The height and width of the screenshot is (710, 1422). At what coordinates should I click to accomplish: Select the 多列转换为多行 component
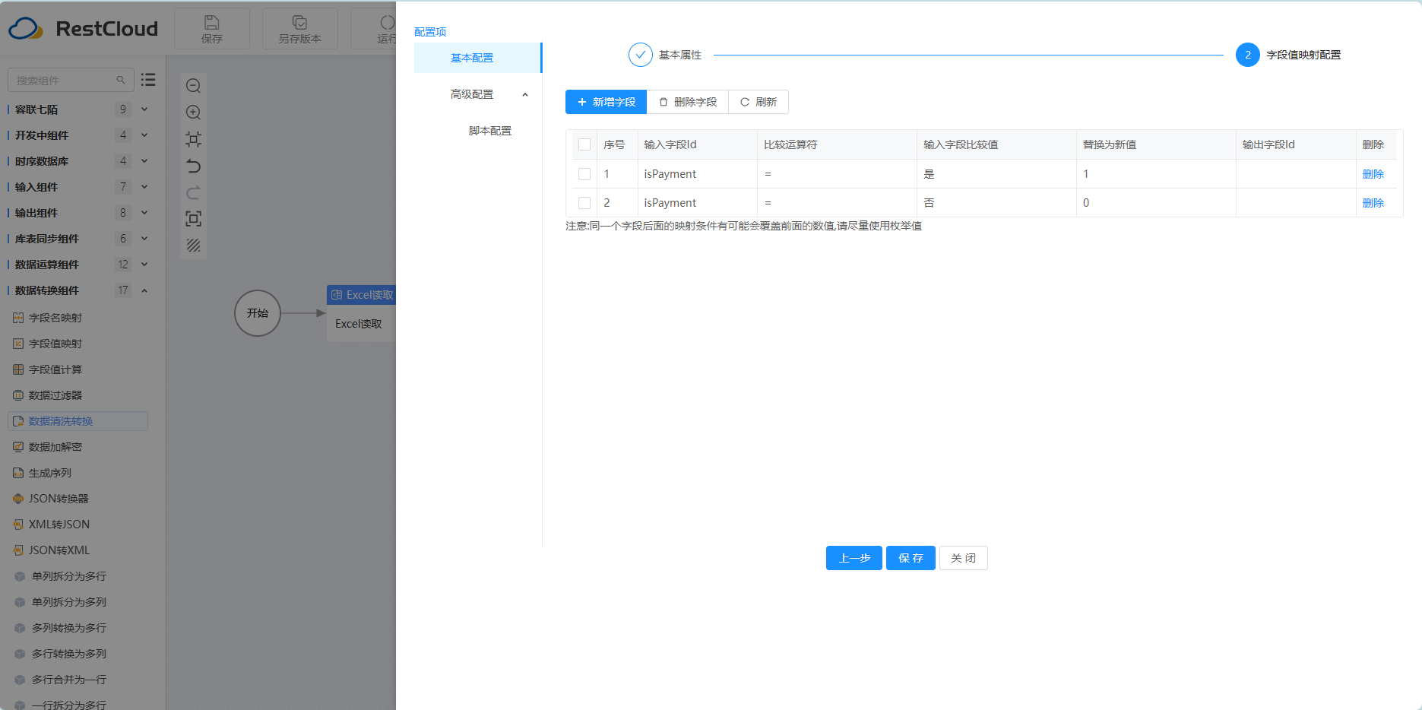click(61, 628)
